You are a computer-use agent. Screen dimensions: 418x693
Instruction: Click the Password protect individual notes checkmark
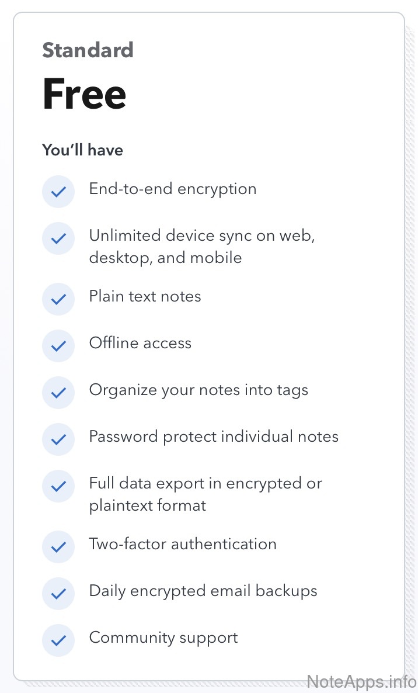[58, 439]
